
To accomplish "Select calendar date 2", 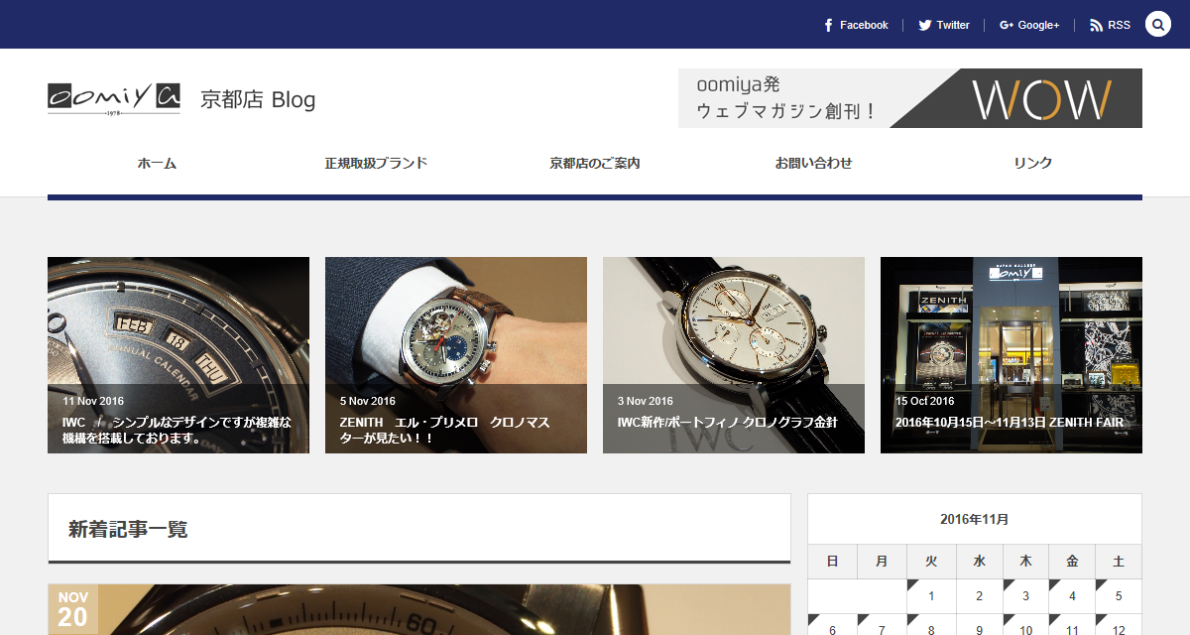I will point(979,596).
